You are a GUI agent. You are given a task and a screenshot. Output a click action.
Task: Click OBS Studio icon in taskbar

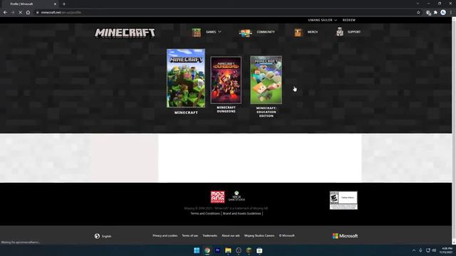click(x=239, y=250)
